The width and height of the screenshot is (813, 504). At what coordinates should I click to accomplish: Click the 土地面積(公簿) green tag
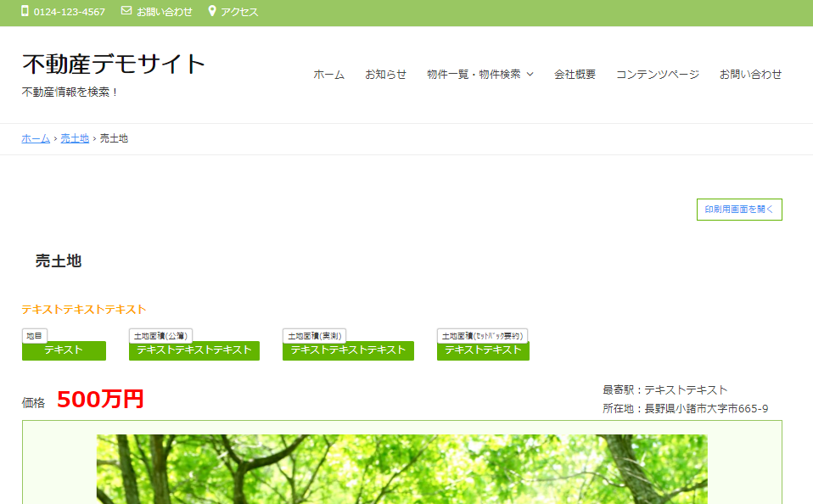pos(194,350)
